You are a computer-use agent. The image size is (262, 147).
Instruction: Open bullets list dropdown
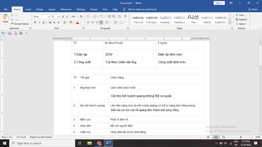click(x=92, y=17)
